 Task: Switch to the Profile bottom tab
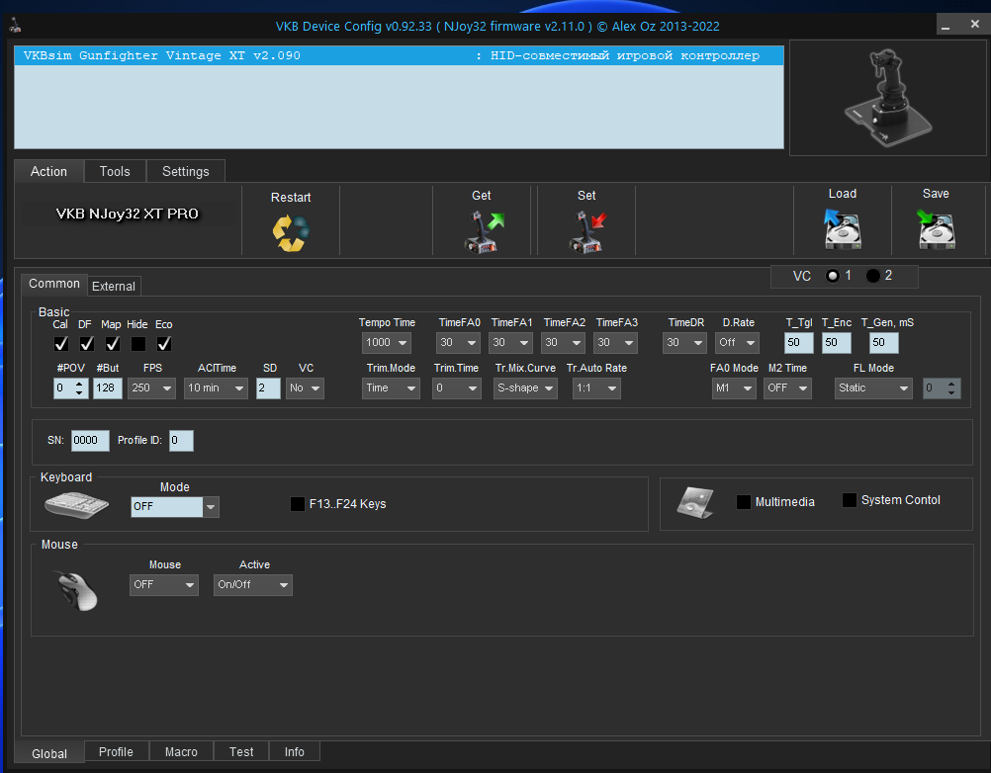(117, 751)
